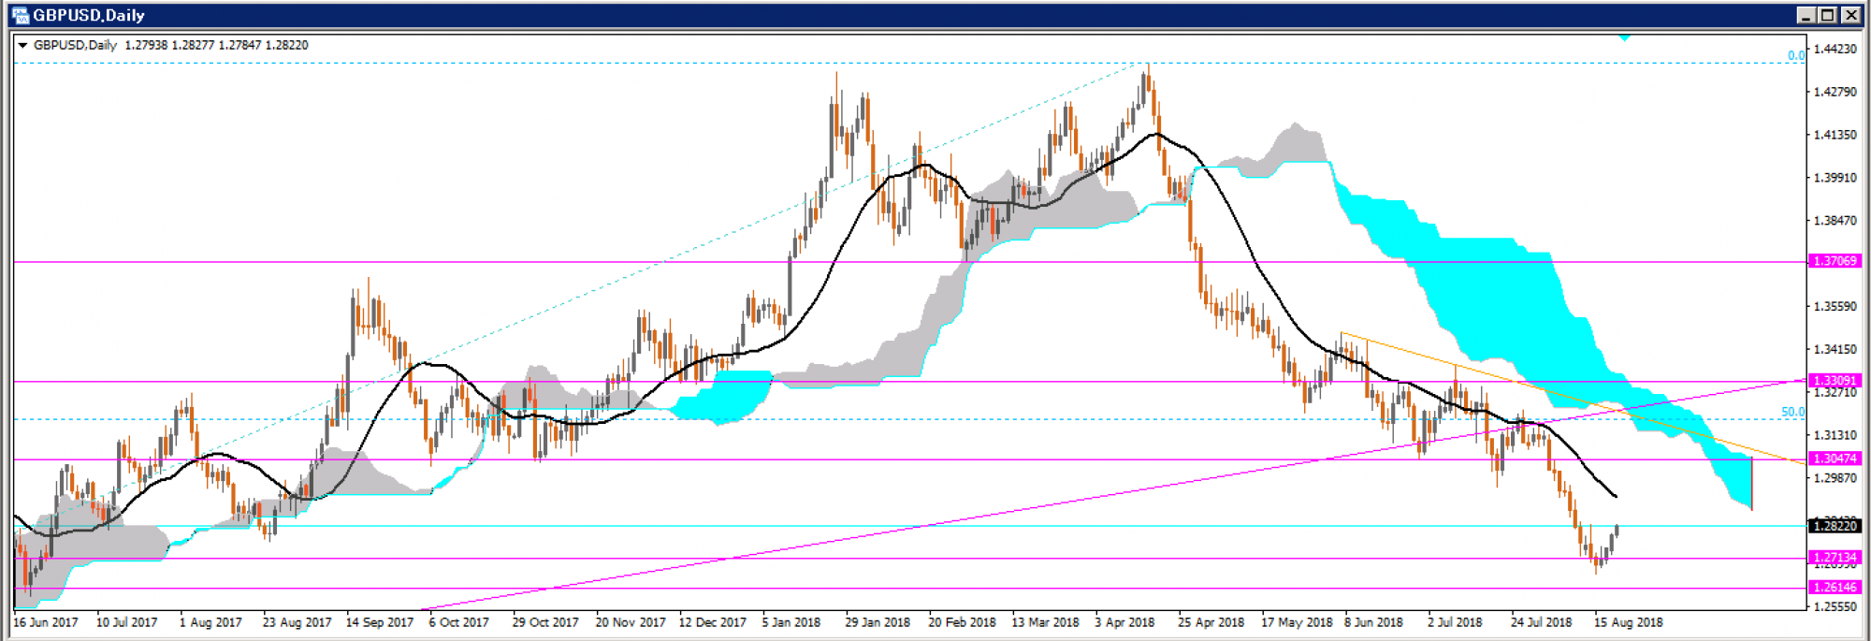Click the 16 Jun 2017 date label
This screenshot has width=1871, height=641.
tap(46, 622)
